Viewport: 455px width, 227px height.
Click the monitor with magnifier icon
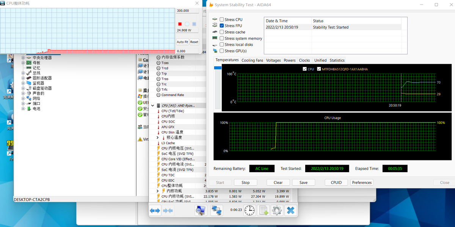coord(201,210)
